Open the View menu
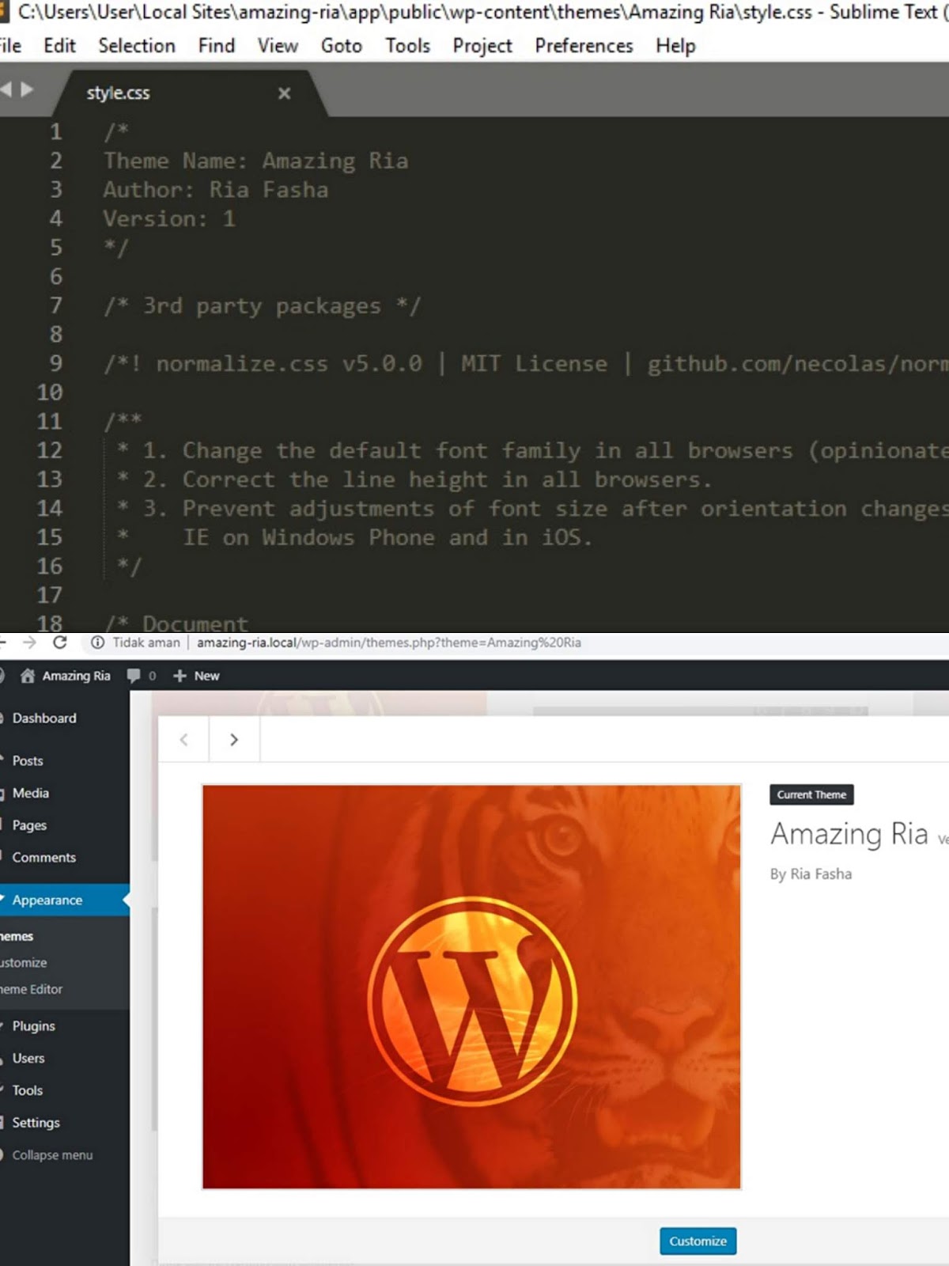 coord(278,46)
